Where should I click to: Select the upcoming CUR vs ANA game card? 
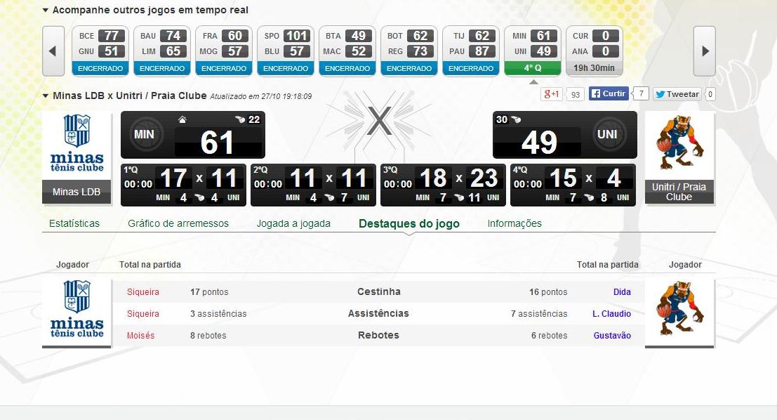(x=594, y=51)
